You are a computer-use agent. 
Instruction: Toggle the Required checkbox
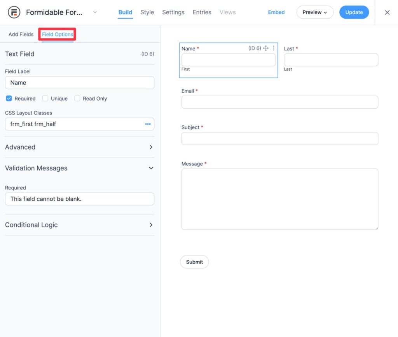(x=9, y=98)
